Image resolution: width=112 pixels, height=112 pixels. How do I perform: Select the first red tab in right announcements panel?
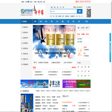click(79, 34)
